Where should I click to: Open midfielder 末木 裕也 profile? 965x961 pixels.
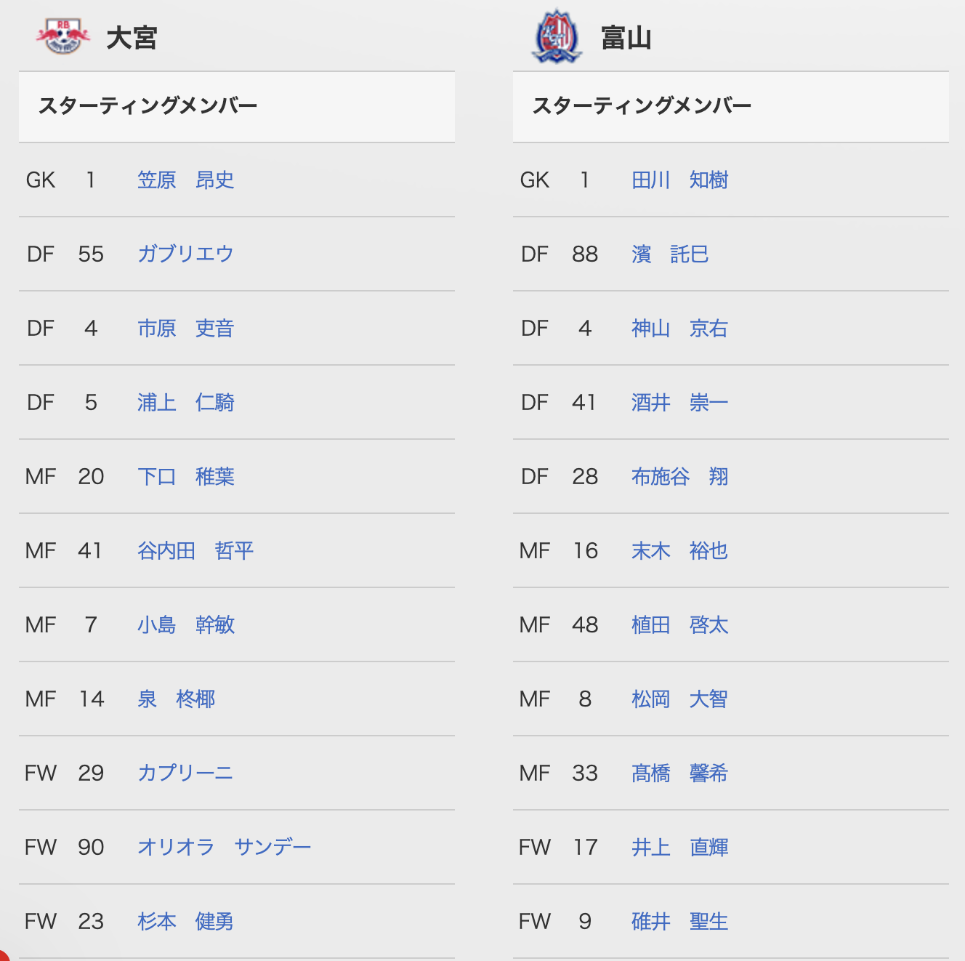point(680,550)
